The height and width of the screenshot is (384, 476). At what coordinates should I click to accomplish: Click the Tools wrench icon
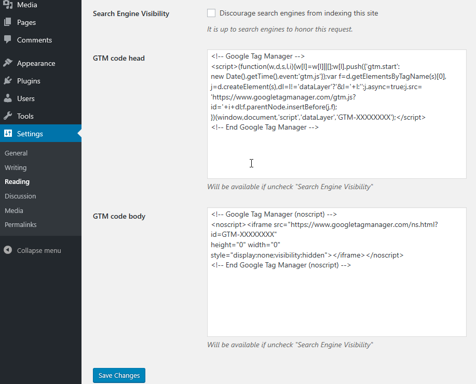point(8,116)
